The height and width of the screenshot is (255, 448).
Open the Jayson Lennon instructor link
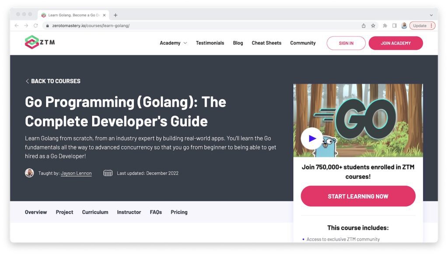pos(76,173)
